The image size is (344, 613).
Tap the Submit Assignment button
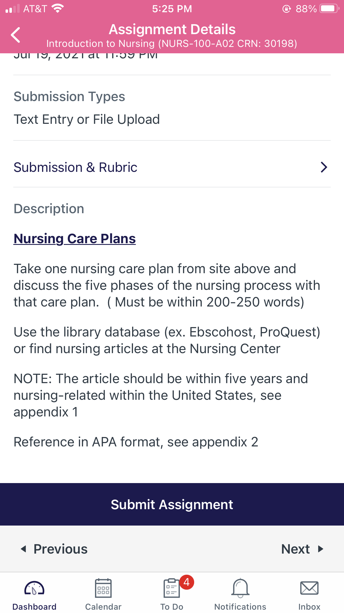(172, 504)
